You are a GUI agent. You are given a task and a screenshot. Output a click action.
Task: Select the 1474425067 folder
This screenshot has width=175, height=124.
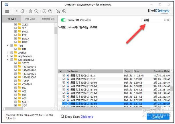pos(29,77)
